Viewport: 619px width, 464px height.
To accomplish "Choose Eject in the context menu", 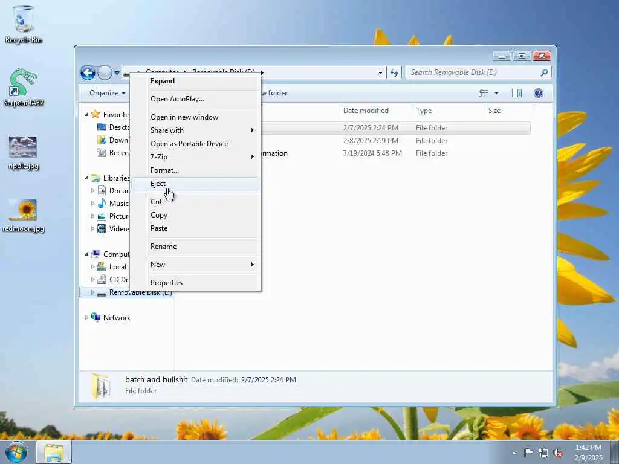I will pyautogui.click(x=195, y=184).
